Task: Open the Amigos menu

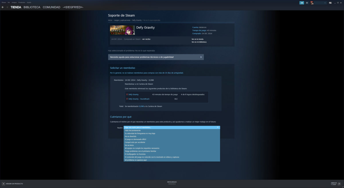Action: click(14, 2)
